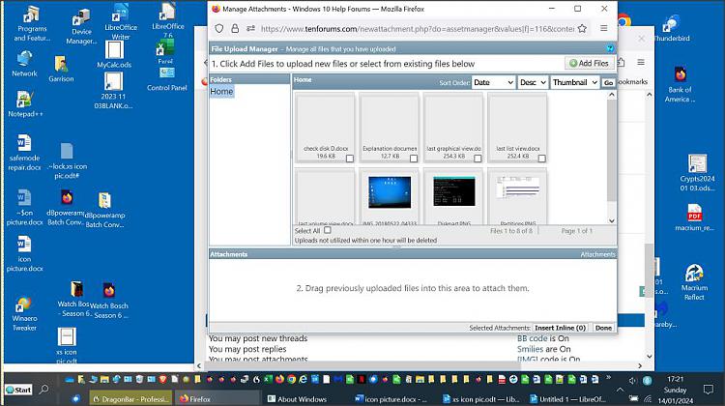Open Control Panel desktop icon
Viewport: 725px width, 406px height.
click(x=167, y=78)
